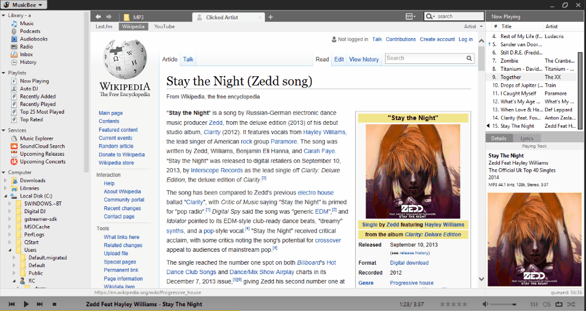This screenshot has width=586, height=311.
Task: Mute audio with the speaker icon
Action: click(485, 305)
